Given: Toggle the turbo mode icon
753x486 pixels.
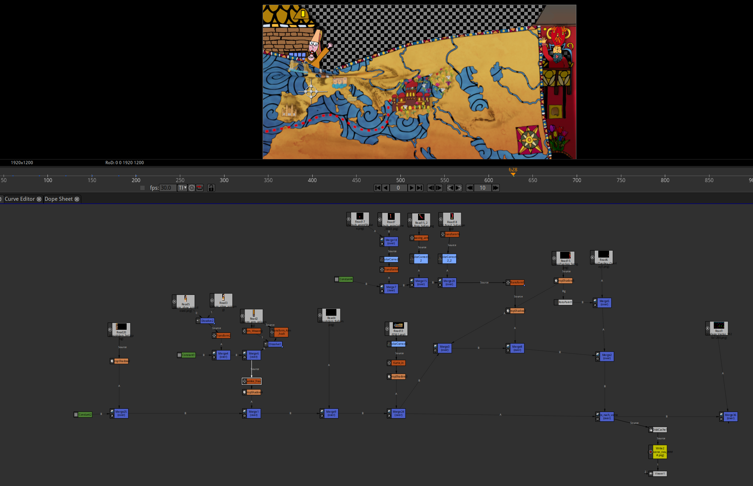Looking at the screenshot, I should point(192,188).
